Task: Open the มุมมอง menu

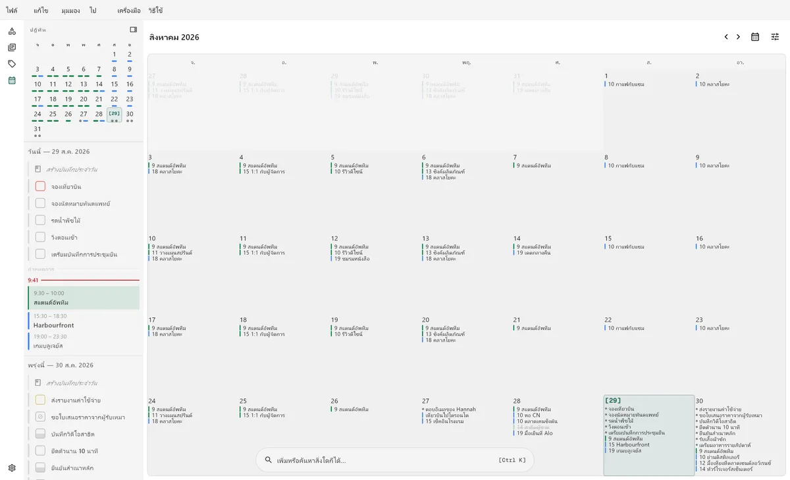Action: click(x=70, y=11)
